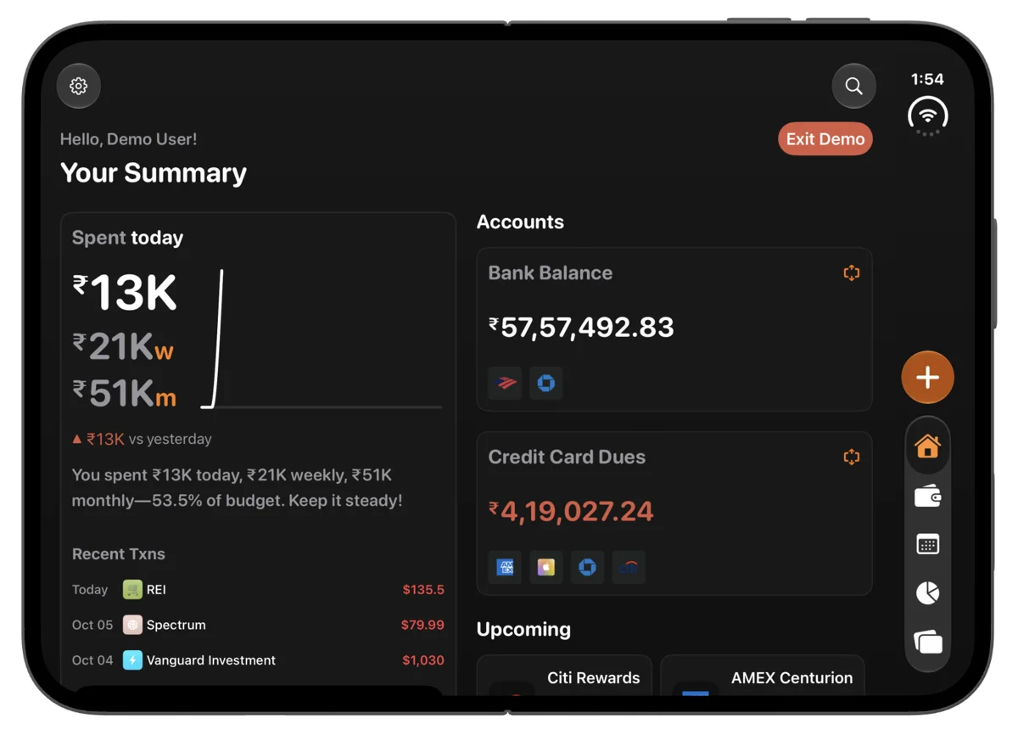Tap the Exit Demo button

pos(825,139)
